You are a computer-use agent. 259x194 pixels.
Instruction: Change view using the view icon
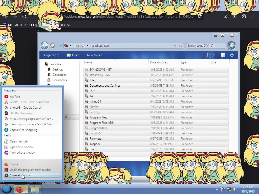(x=207, y=55)
